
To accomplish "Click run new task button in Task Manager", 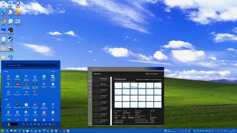I will pyautogui.click(x=152, y=74).
